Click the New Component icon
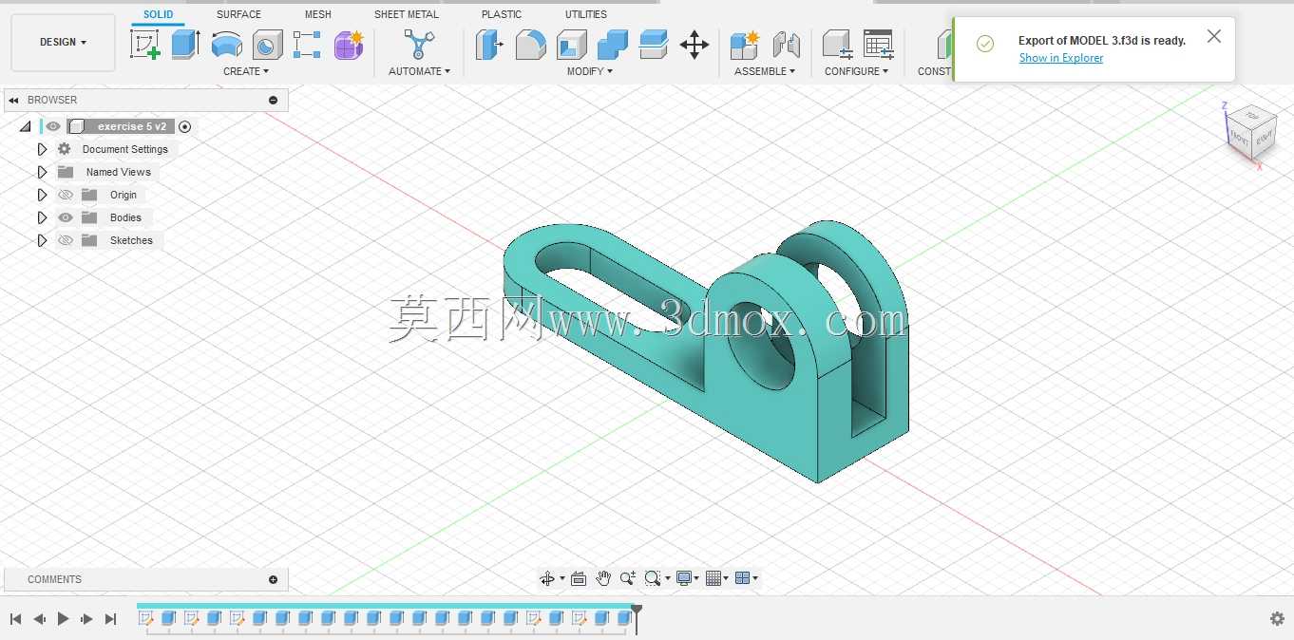Screen dimensions: 1294x640 [x=745, y=45]
